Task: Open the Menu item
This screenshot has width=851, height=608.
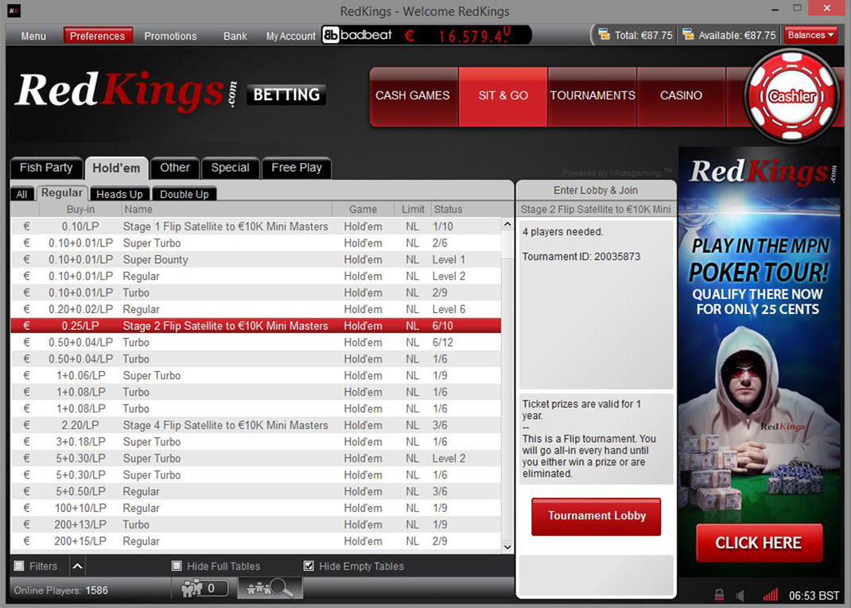Action: [x=33, y=36]
